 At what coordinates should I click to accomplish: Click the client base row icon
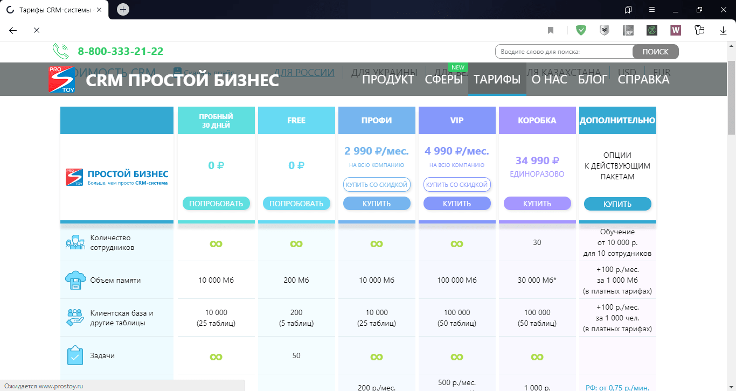point(75,317)
